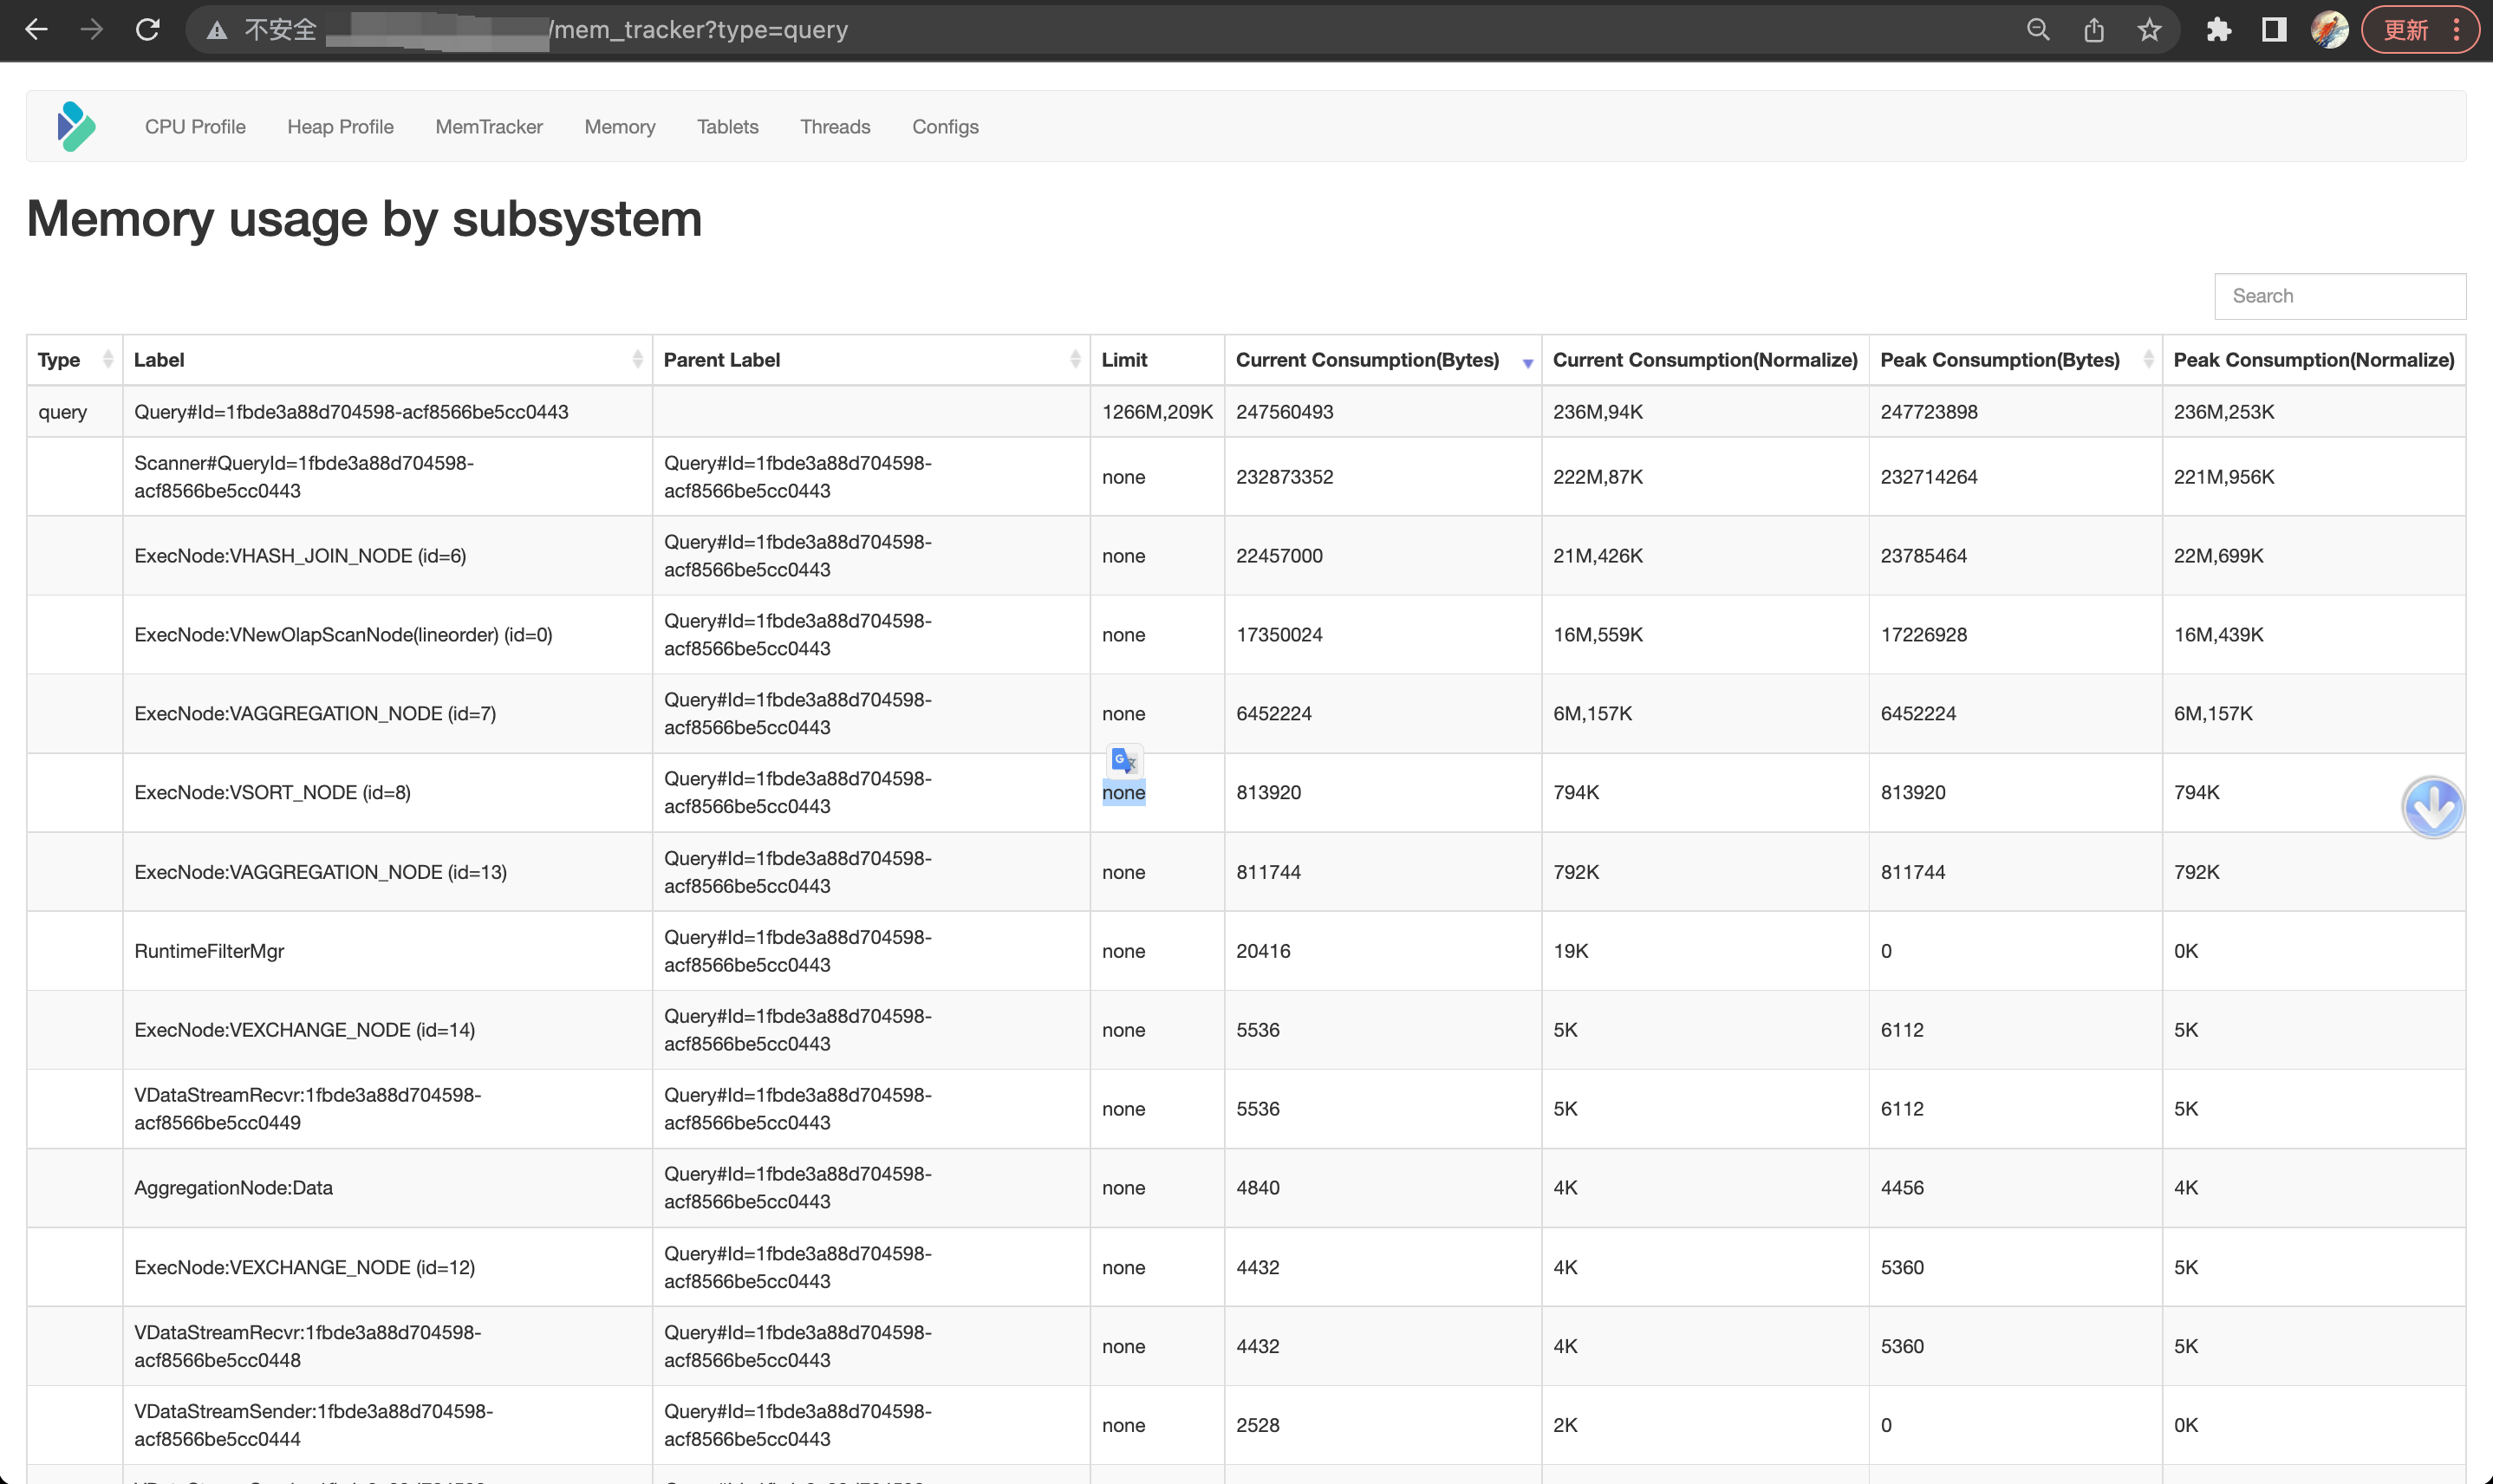This screenshot has height=1484, width=2493.
Task: Click the sort arrow on Current Consumption(Bytes)
Action: pyautogui.click(x=1527, y=363)
